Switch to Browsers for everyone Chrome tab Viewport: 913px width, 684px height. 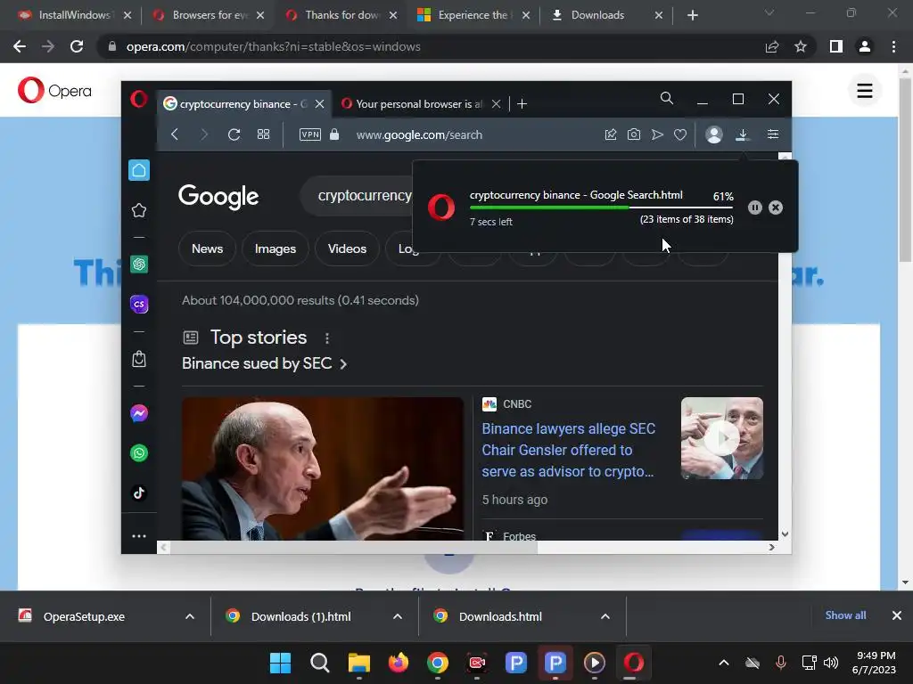pyautogui.click(x=209, y=15)
